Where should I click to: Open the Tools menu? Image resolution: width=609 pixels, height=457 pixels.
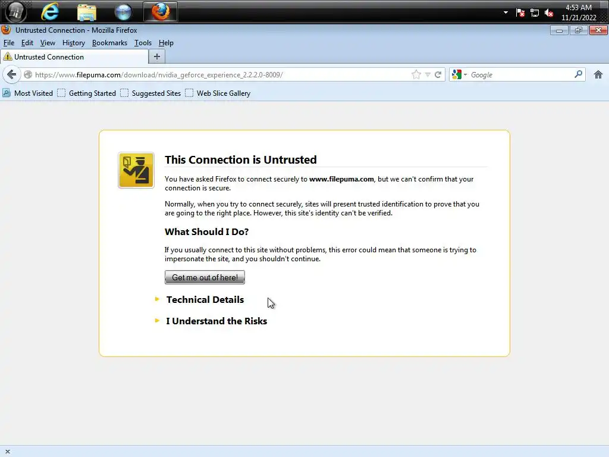143,43
